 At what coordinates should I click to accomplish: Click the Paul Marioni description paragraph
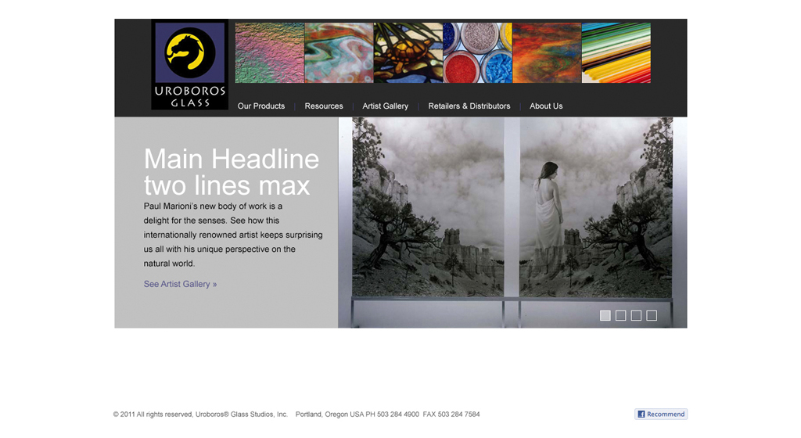coord(233,235)
